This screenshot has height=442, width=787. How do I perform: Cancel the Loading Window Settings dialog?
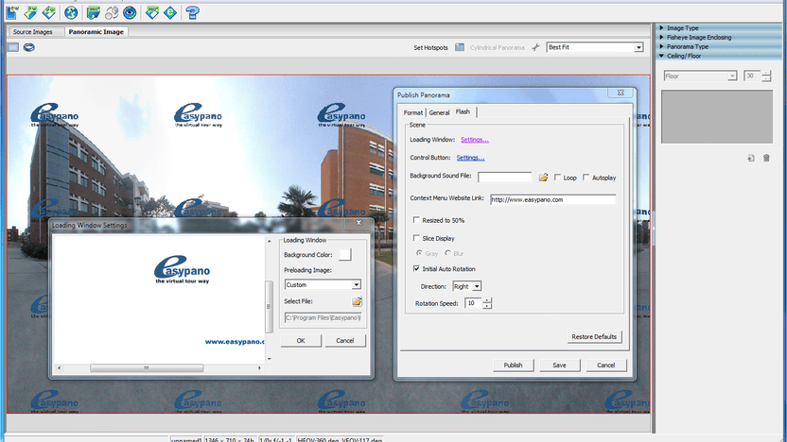click(345, 341)
